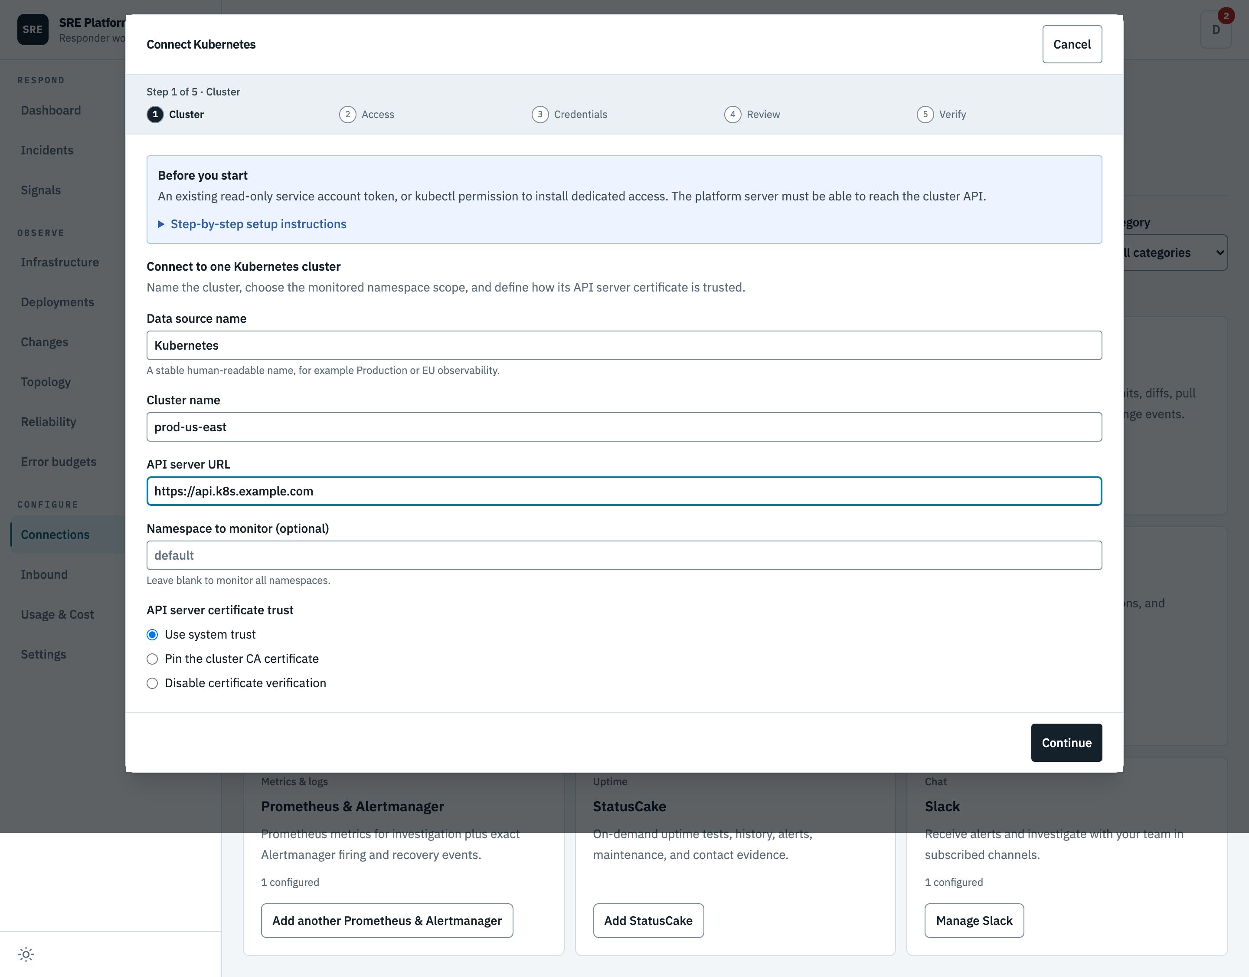The width and height of the screenshot is (1249, 977).
Task: Go to Incidents in the sidebar
Action: pyautogui.click(x=47, y=150)
